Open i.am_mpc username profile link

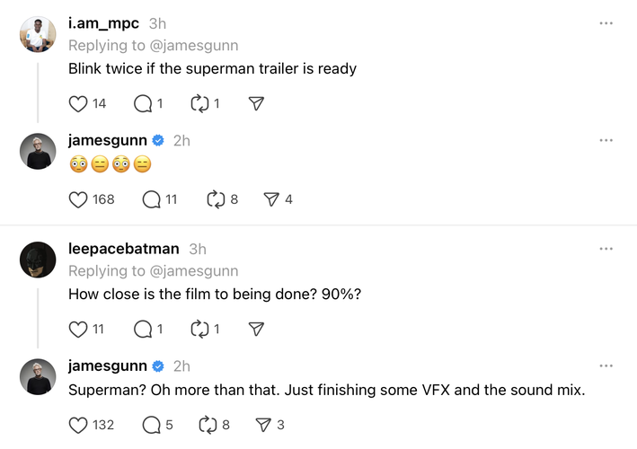click(x=103, y=23)
